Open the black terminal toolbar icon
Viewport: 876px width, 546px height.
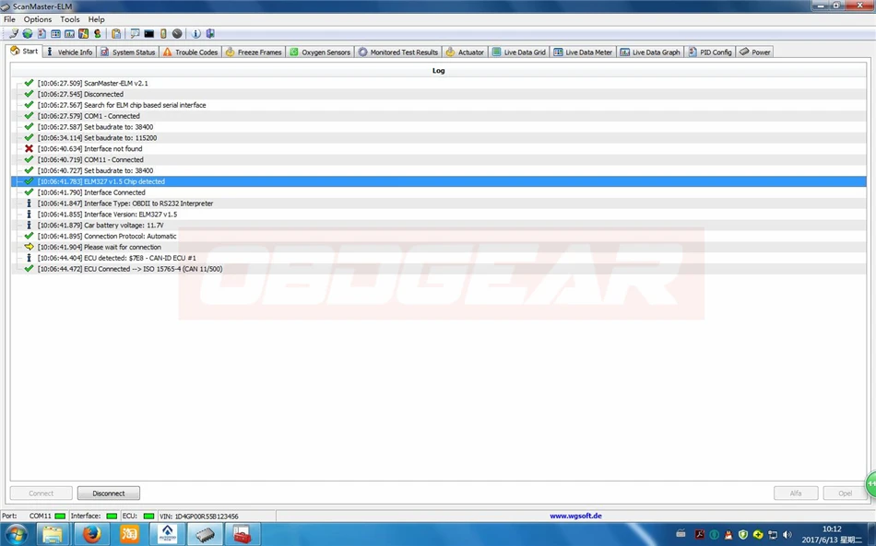point(148,33)
